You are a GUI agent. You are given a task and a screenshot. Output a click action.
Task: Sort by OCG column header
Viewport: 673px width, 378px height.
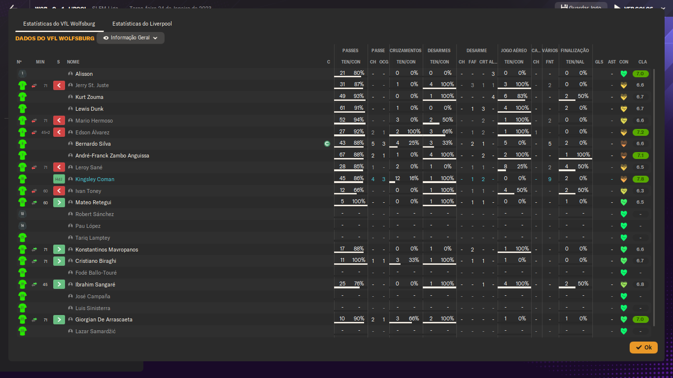[384, 62]
